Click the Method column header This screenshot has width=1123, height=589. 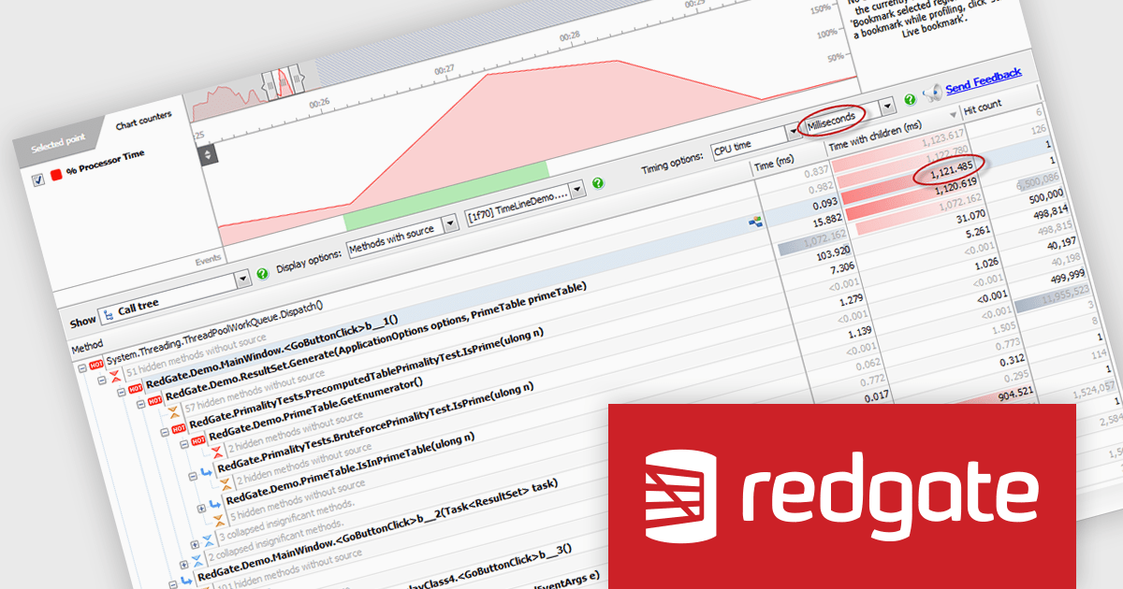(88, 347)
